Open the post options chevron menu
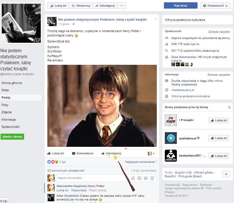This screenshot has width=234, height=203. tap(155, 19)
